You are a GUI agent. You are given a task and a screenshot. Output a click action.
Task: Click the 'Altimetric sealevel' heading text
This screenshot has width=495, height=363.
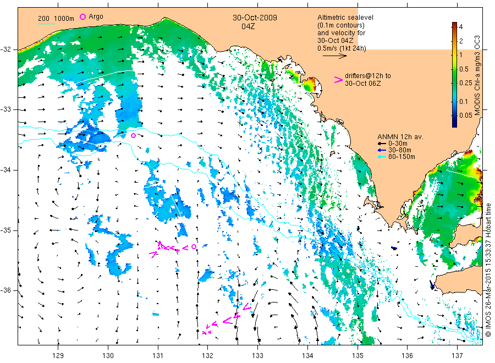(345, 18)
